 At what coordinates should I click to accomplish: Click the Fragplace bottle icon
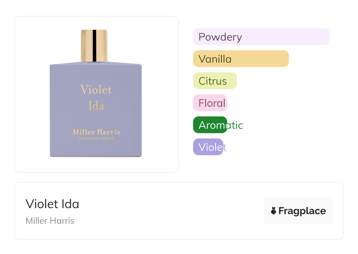tap(274, 211)
